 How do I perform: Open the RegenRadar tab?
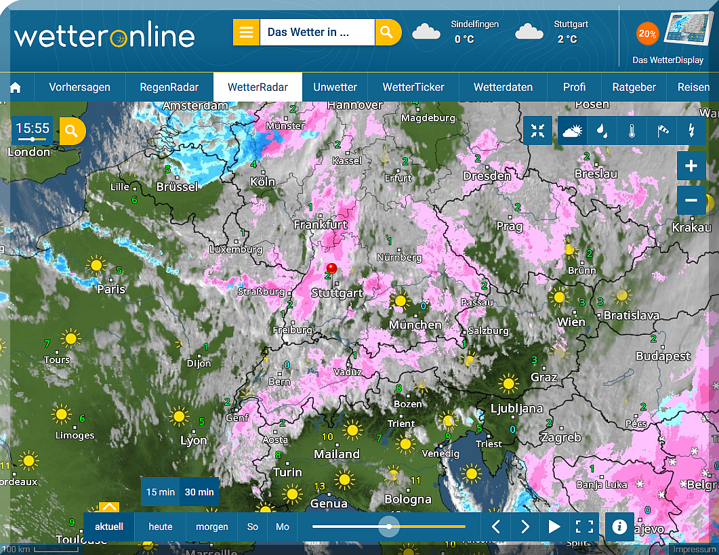tap(169, 87)
